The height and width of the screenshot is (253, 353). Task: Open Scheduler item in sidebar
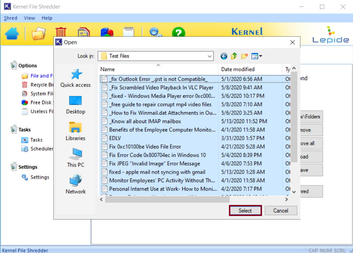[x=37, y=149]
